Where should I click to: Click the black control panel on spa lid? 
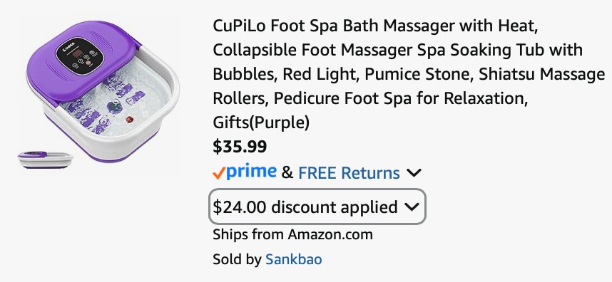(80, 56)
